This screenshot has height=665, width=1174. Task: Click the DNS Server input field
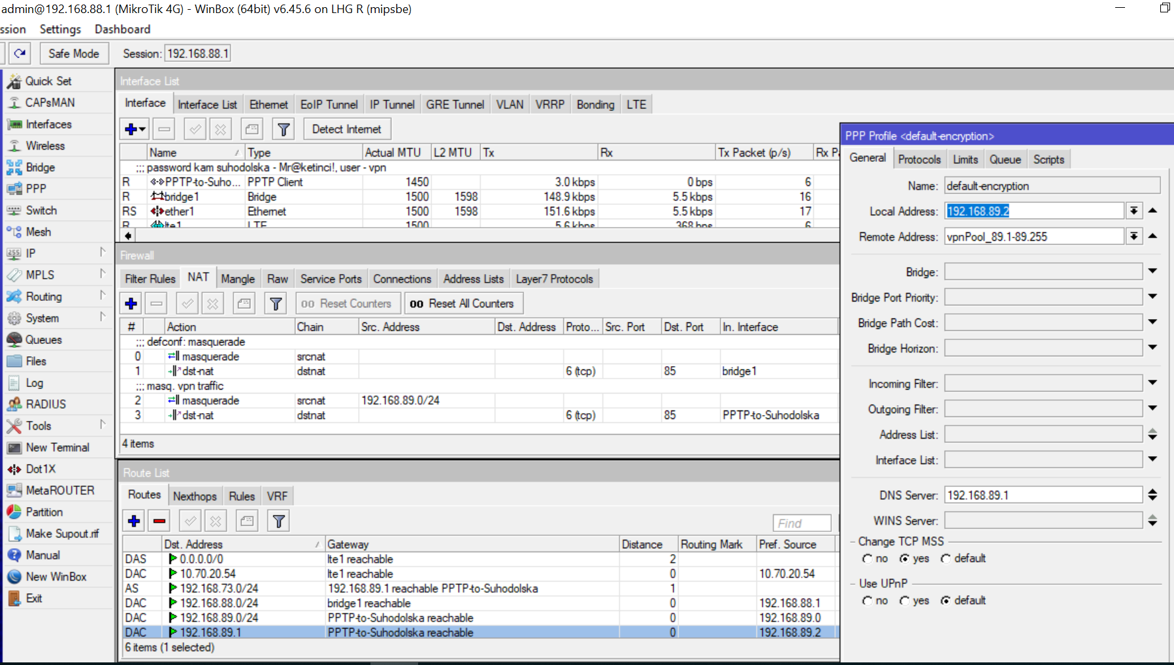1043,495
